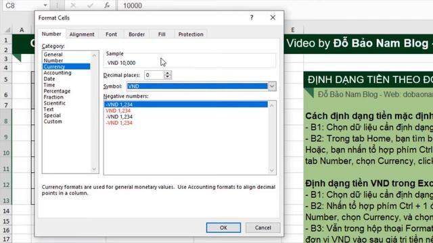Image resolution: width=433 pixels, height=243 pixels.
Task: Expand the Name Box dropdown arrow
Action: click(45, 5)
